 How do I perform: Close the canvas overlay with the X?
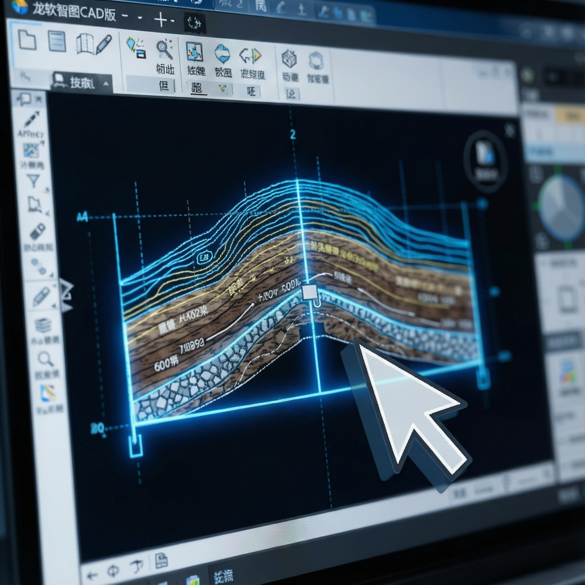click(x=510, y=131)
